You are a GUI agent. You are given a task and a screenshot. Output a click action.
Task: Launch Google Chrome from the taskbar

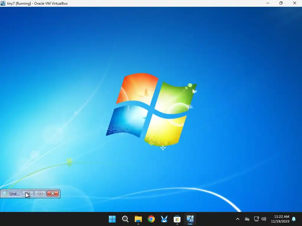(151, 219)
